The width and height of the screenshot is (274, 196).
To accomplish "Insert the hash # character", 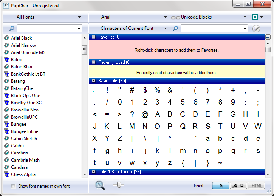I will pyautogui.click(x=132, y=90).
